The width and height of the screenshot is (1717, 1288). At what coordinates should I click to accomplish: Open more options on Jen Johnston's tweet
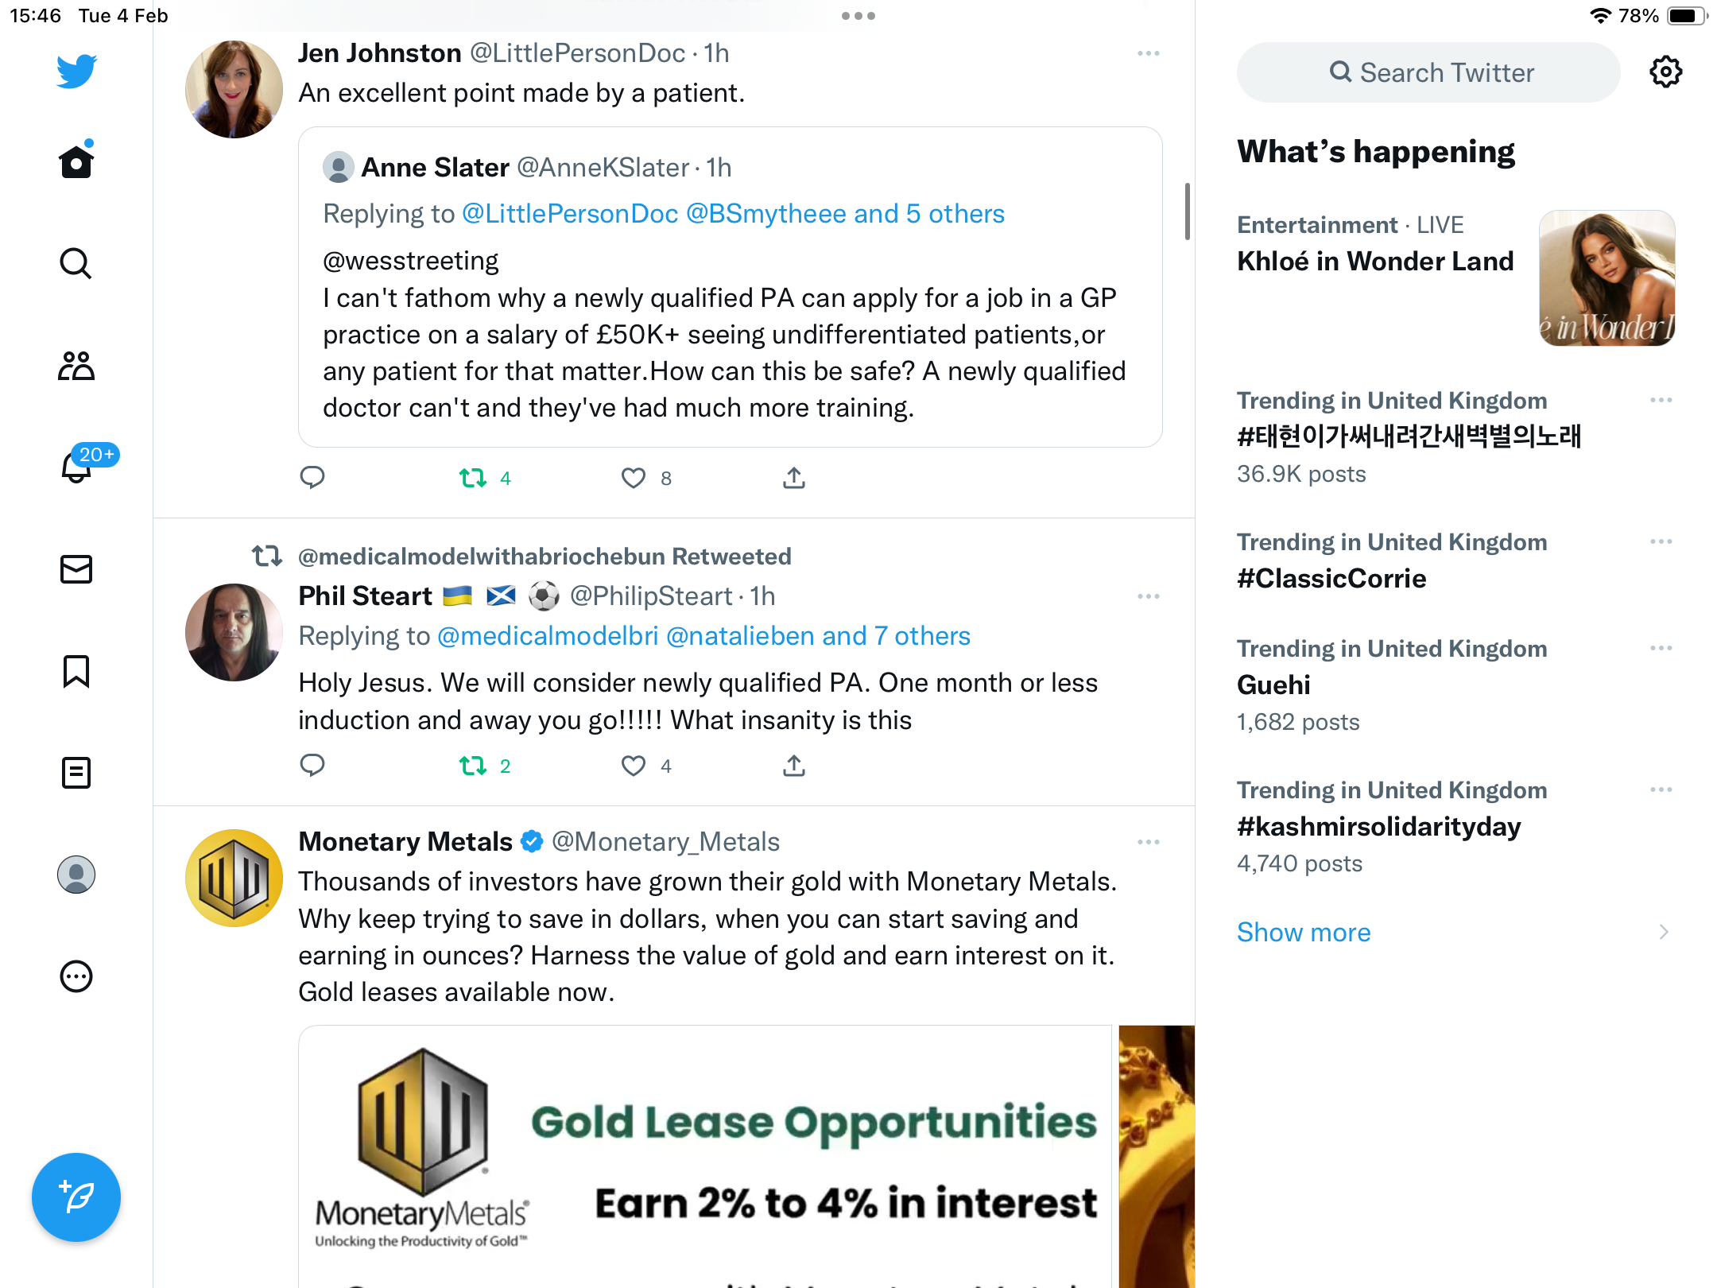click(x=1149, y=53)
